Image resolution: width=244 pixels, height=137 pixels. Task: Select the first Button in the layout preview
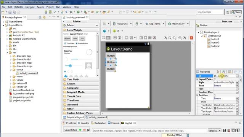pos(111,56)
